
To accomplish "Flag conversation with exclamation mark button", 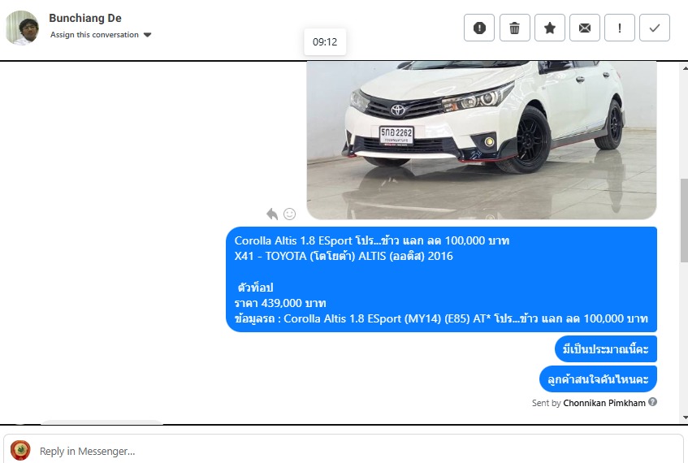I will (620, 28).
